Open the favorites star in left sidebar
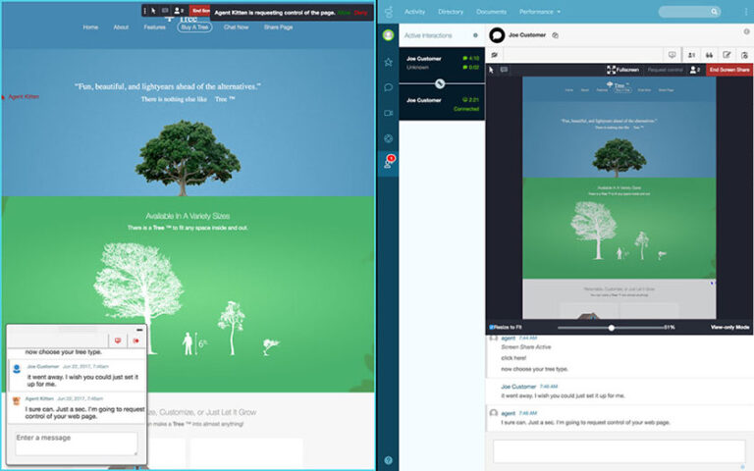 (x=388, y=62)
